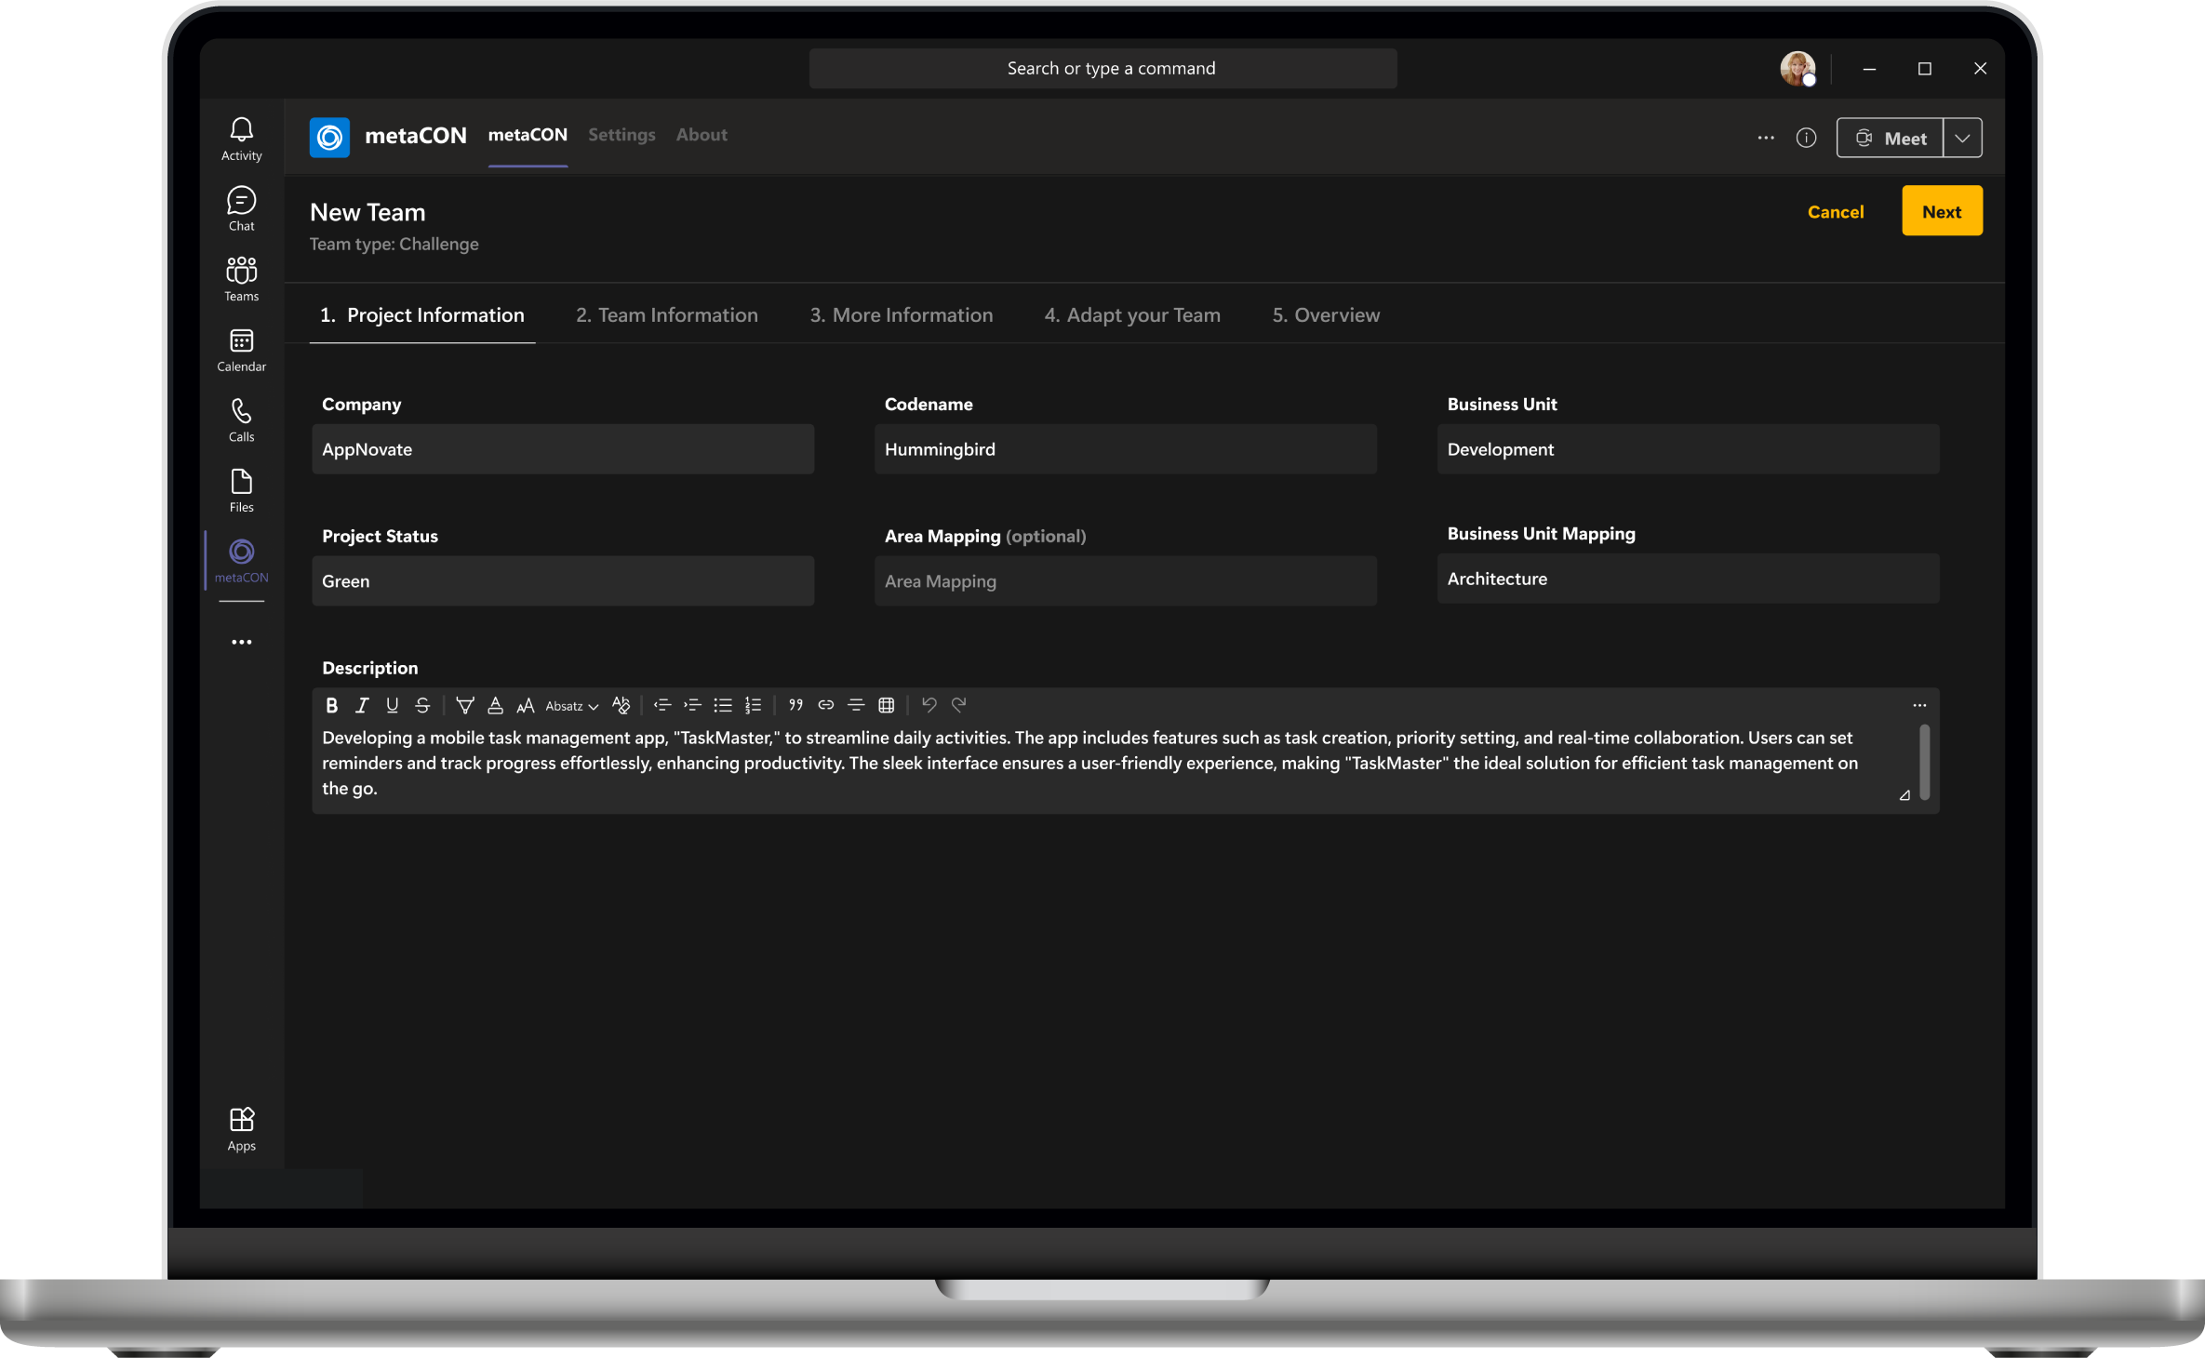Open the Activity feed in the sidebar
The width and height of the screenshot is (2205, 1358).
click(241, 140)
